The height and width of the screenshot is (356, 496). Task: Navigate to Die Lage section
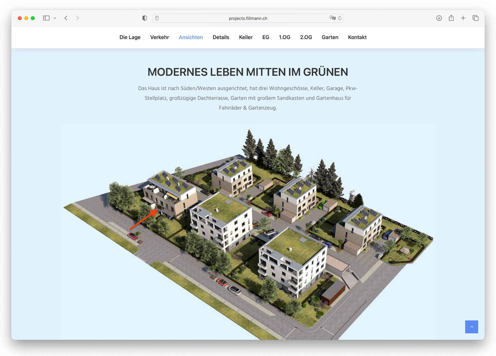(x=130, y=37)
